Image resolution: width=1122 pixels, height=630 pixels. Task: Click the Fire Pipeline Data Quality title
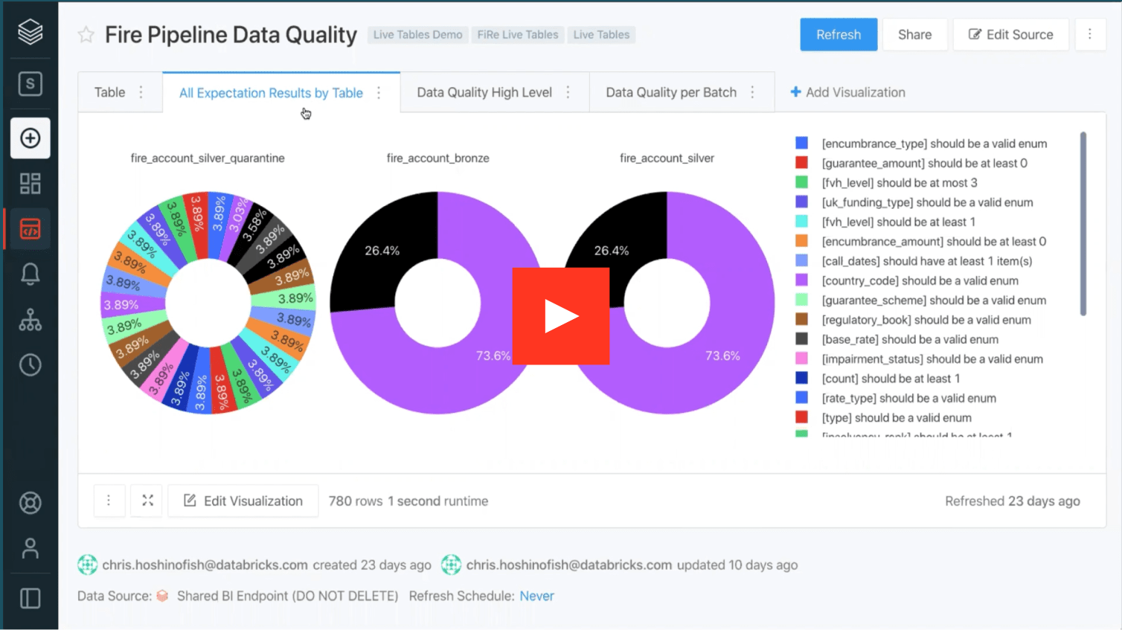(x=231, y=35)
